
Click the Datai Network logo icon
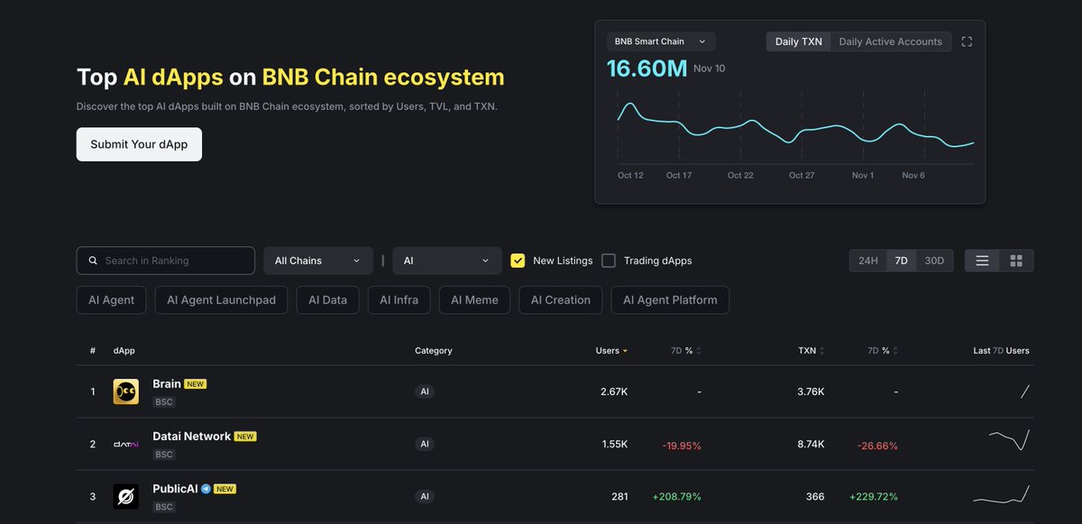pos(125,443)
